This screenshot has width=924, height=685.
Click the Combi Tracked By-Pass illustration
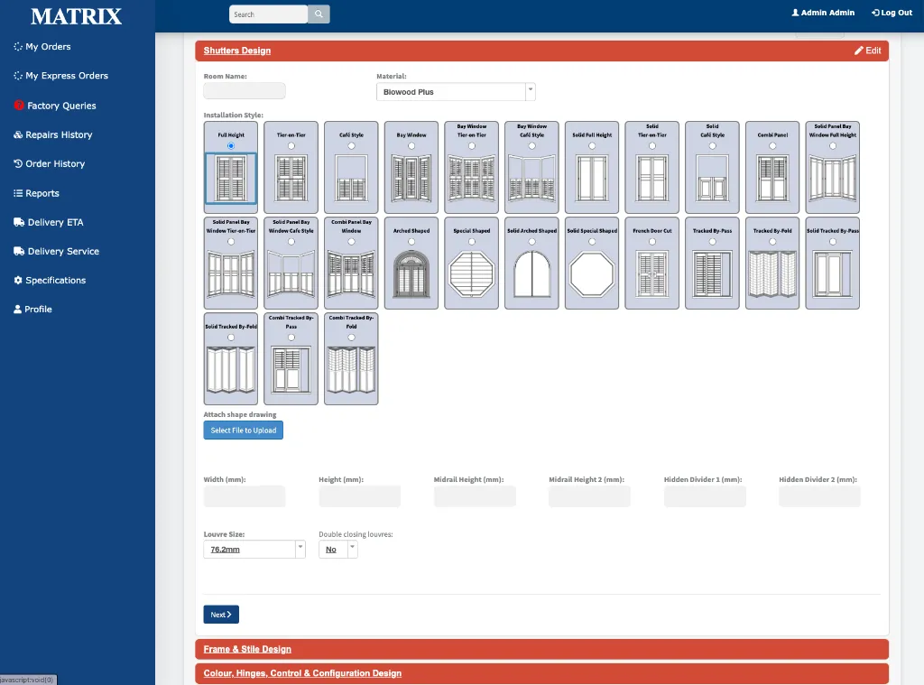(x=291, y=370)
